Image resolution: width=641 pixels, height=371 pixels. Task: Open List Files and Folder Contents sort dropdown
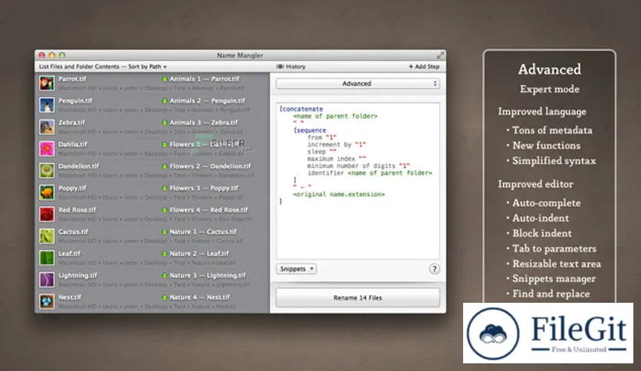coord(103,67)
